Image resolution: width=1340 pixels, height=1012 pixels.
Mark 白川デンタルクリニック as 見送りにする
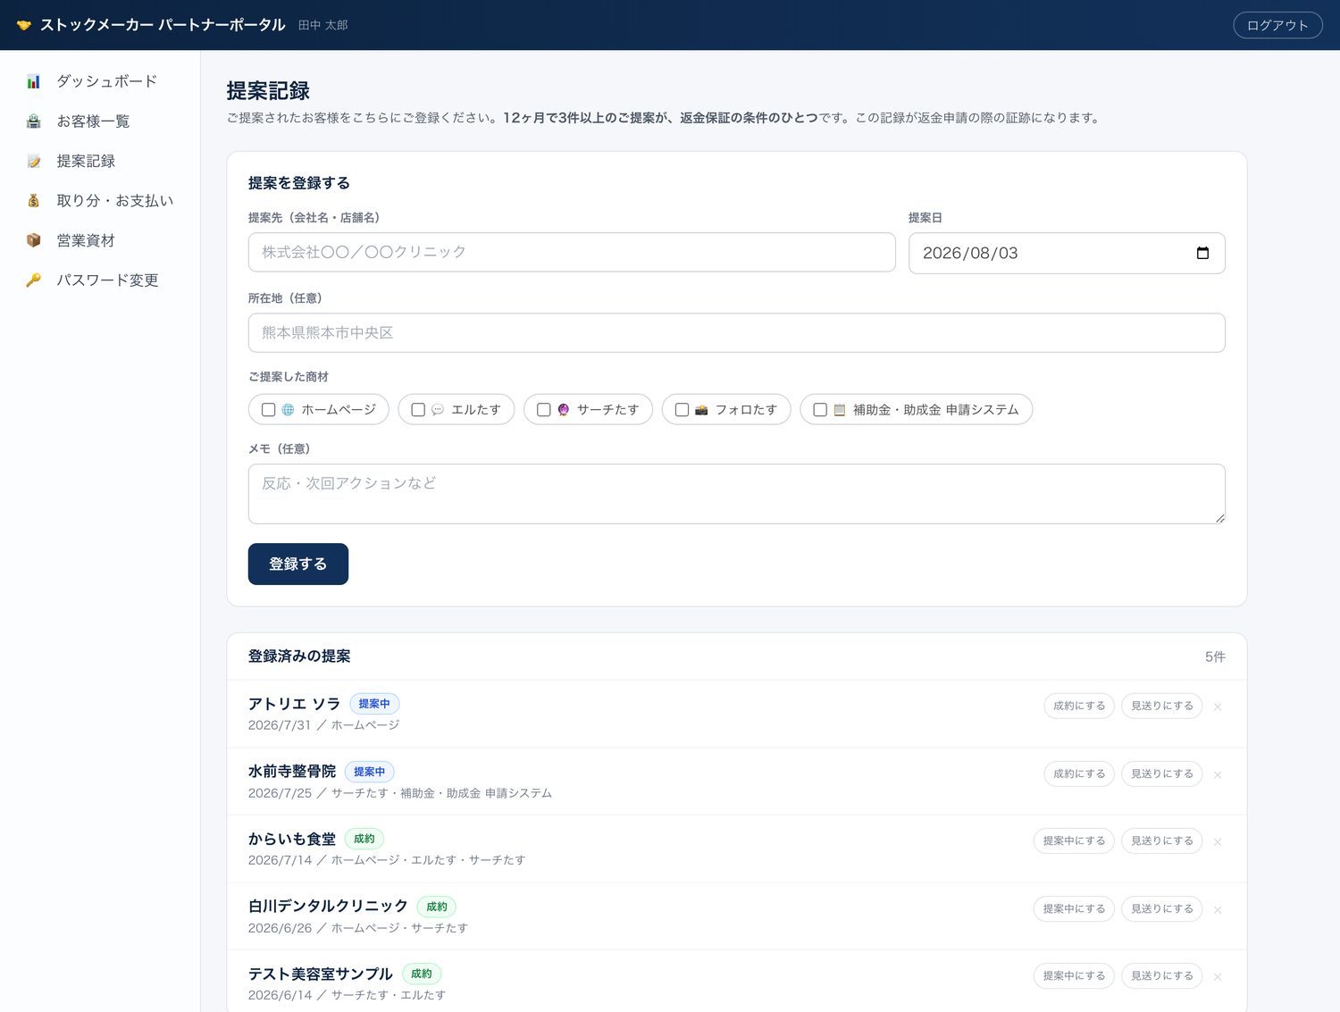[1161, 908]
